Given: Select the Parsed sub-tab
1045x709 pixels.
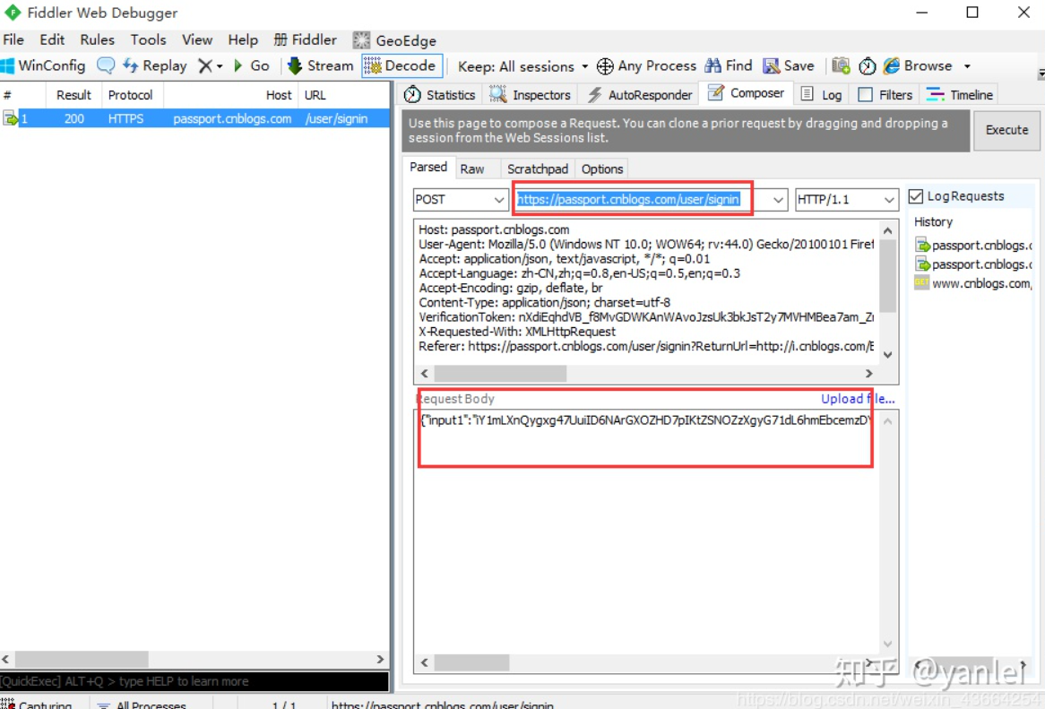Looking at the screenshot, I should tap(427, 168).
